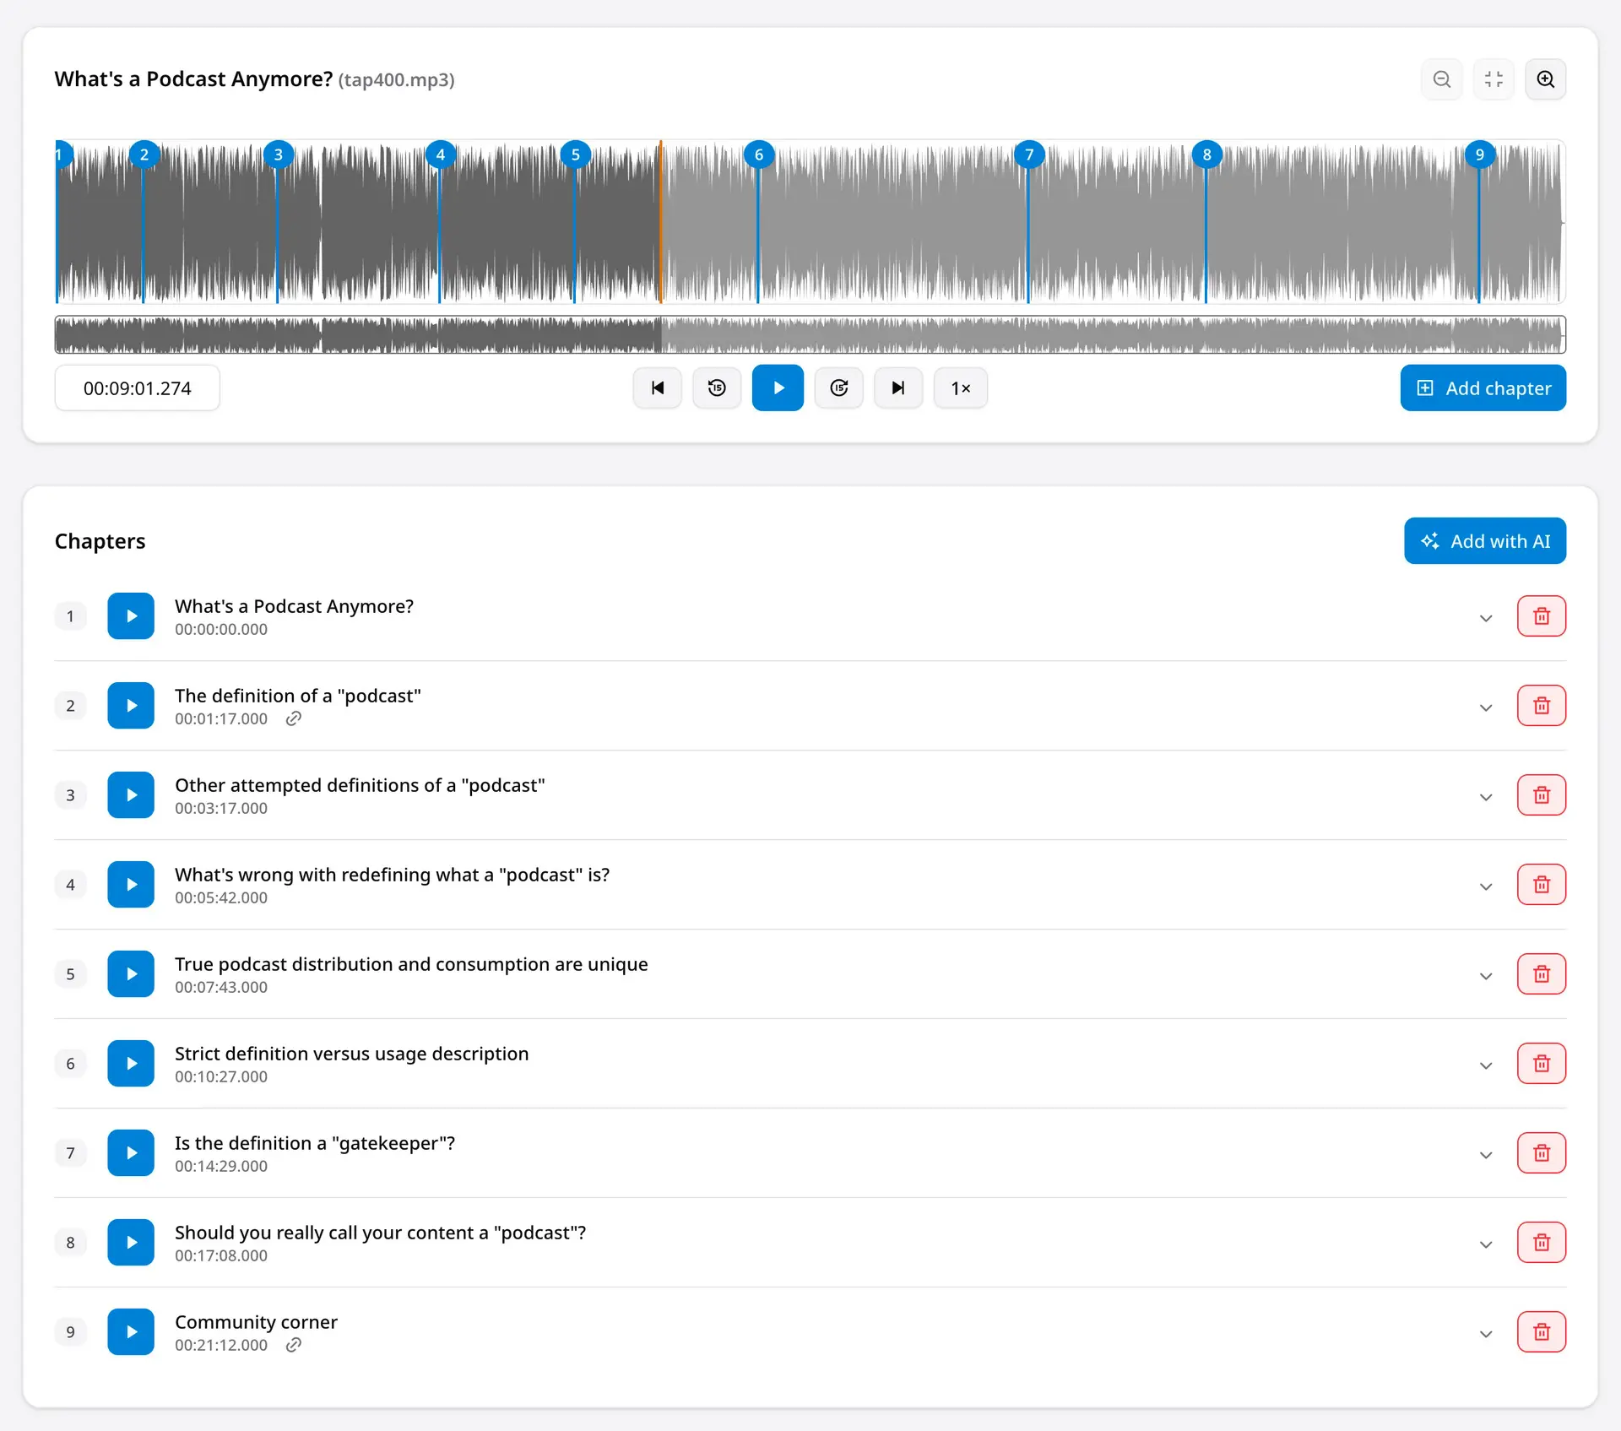The image size is (1621, 1431).
Task: Skip forward 15 seconds
Action: tap(838, 388)
